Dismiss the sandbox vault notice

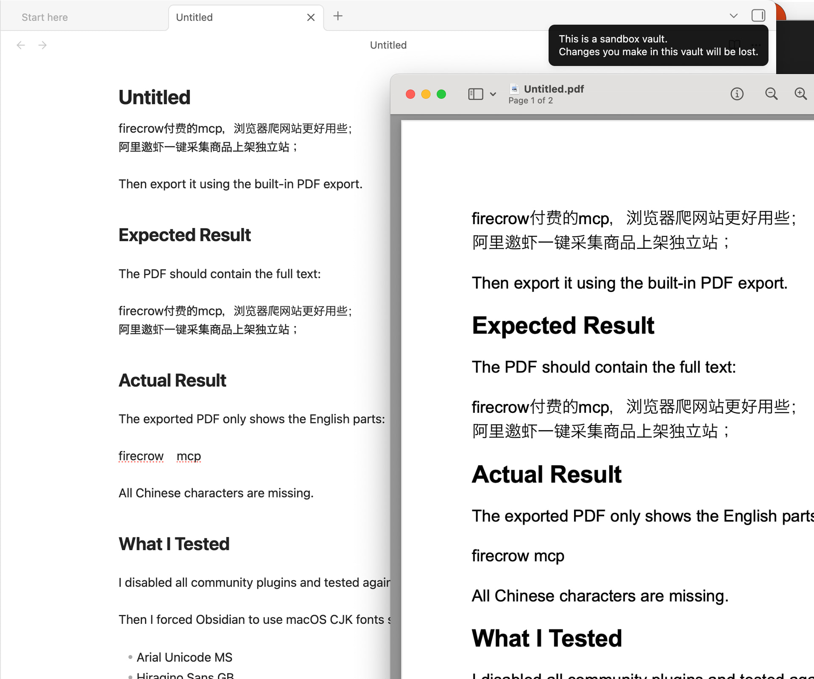[658, 45]
